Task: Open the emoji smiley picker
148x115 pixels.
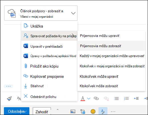Action: click(x=93, y=111)
